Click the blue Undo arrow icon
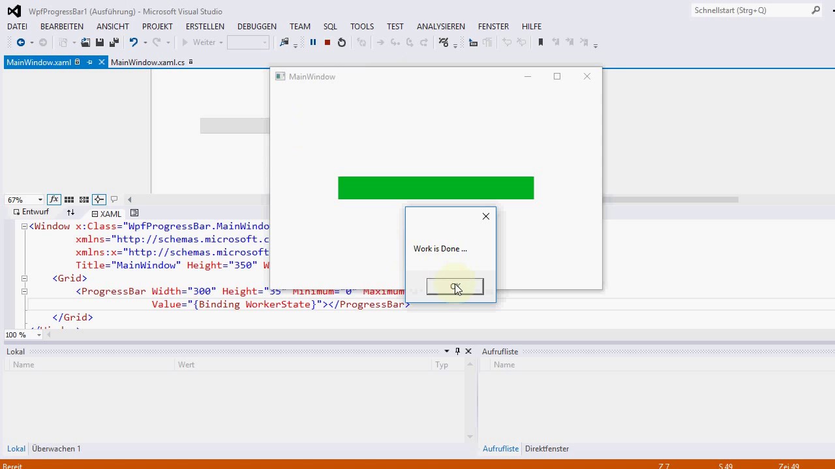The image size is (835, 469). 133,42
